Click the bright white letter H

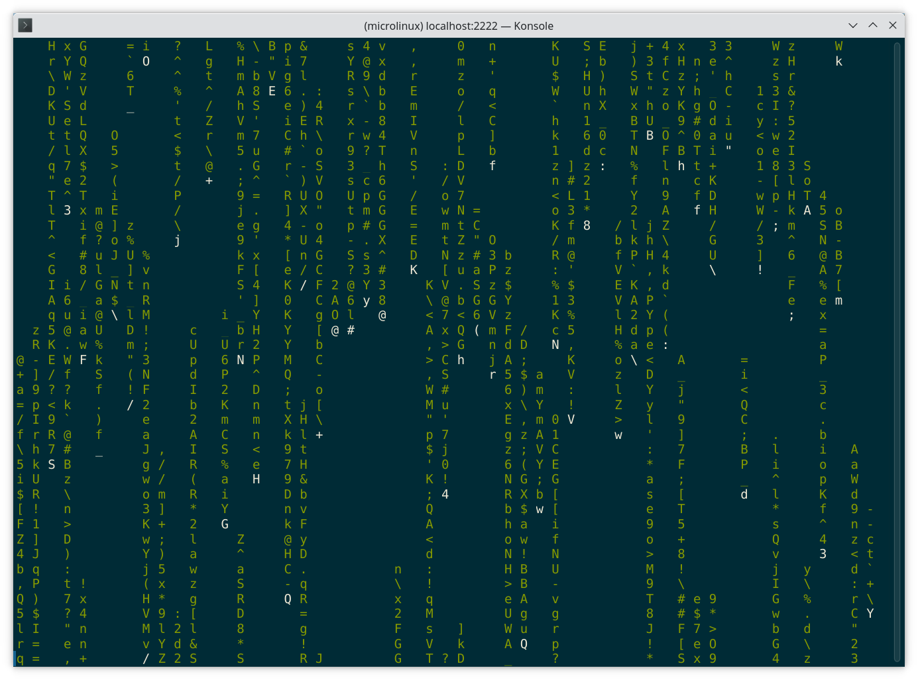point(255,479)
